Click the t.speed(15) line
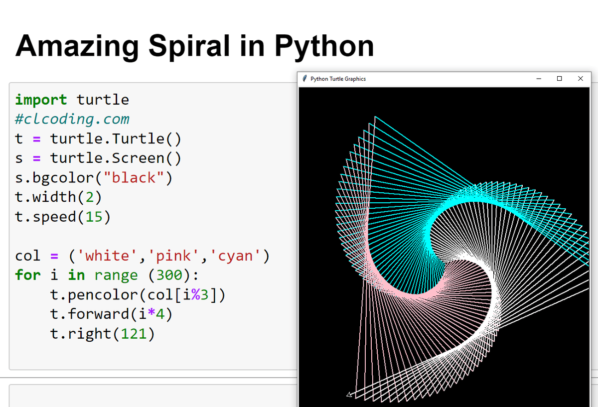Viewport: 598px width, 407px height. pyautogui.click(x=63, y=216)
